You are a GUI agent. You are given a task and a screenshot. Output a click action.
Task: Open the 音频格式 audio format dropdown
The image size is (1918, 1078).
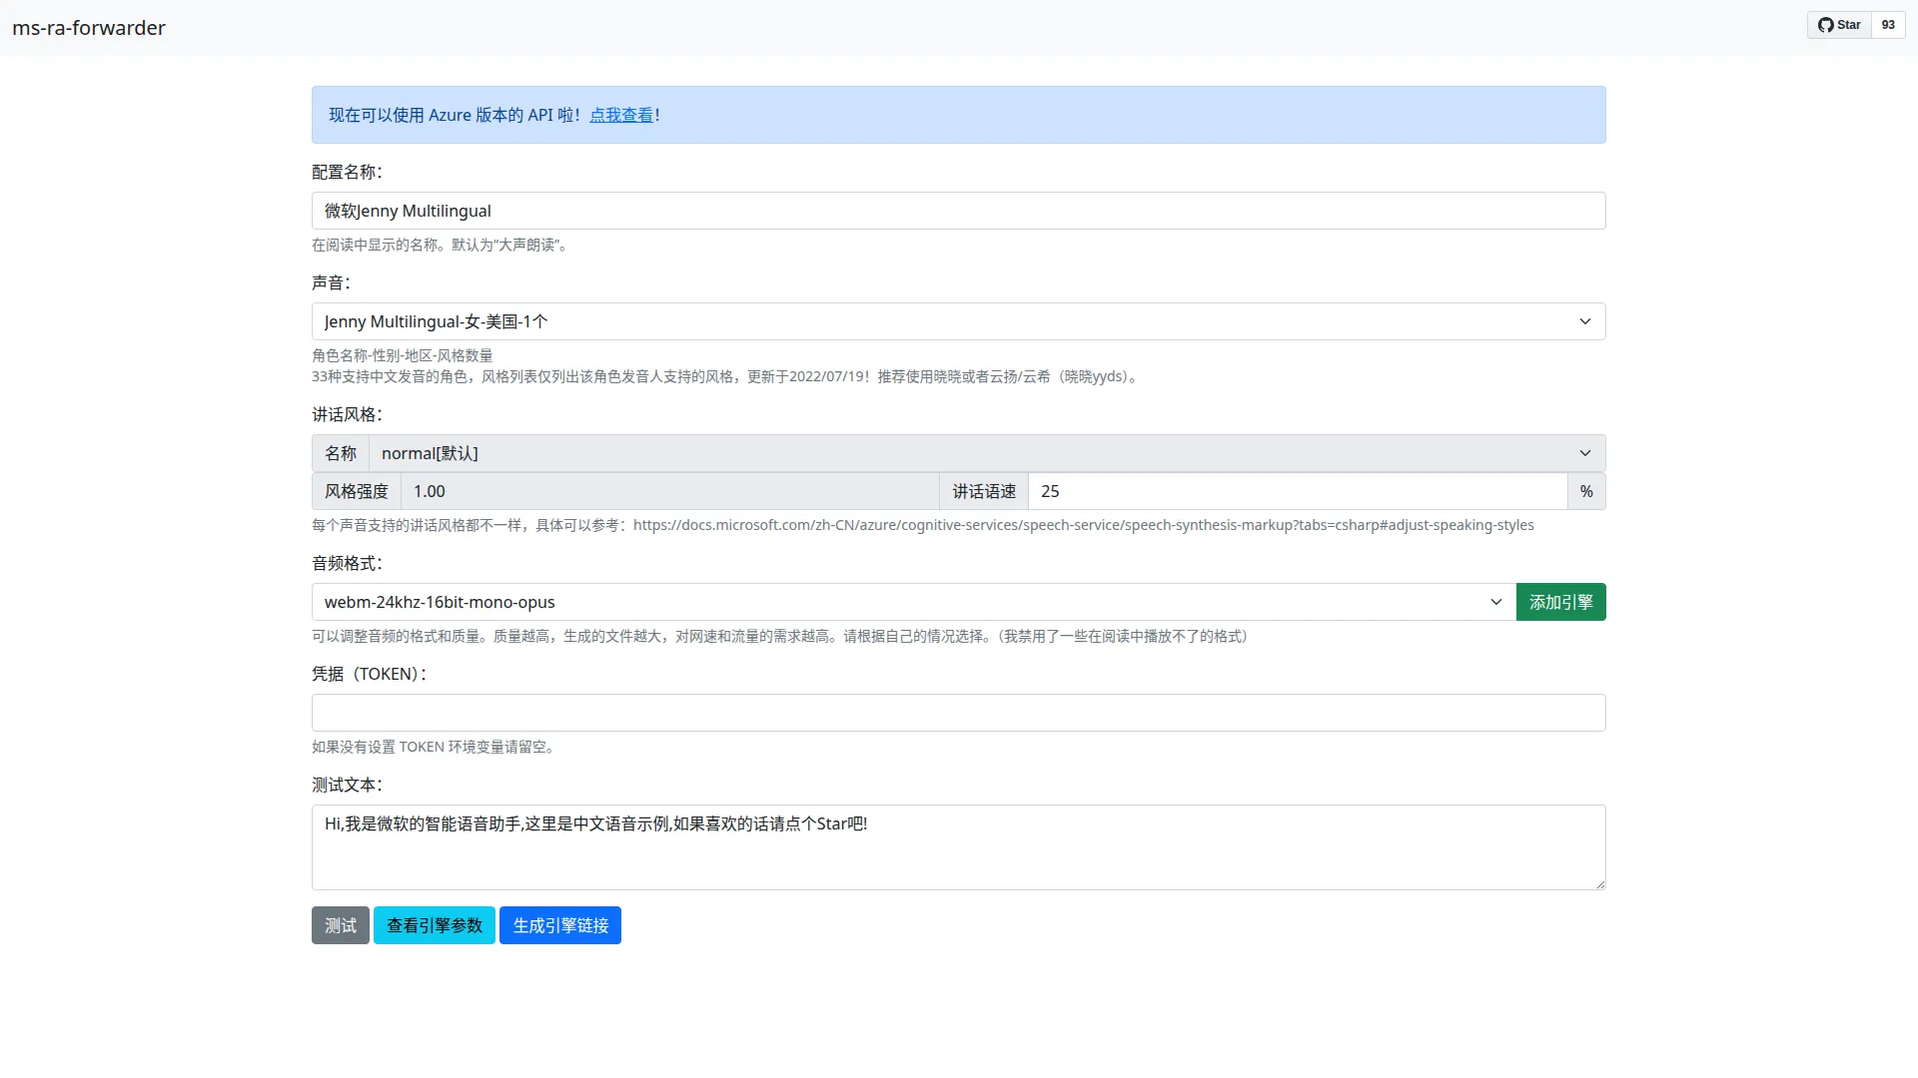(914, 602)
